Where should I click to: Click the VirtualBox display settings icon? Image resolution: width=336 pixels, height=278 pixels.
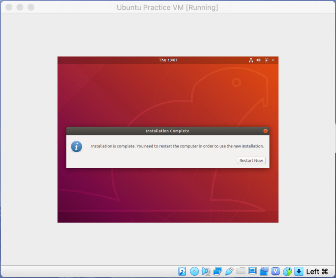click(252, 271)
